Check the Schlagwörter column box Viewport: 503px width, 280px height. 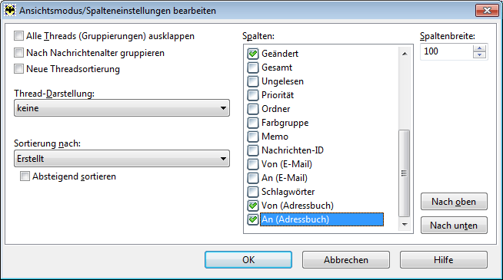click(253, 192)
